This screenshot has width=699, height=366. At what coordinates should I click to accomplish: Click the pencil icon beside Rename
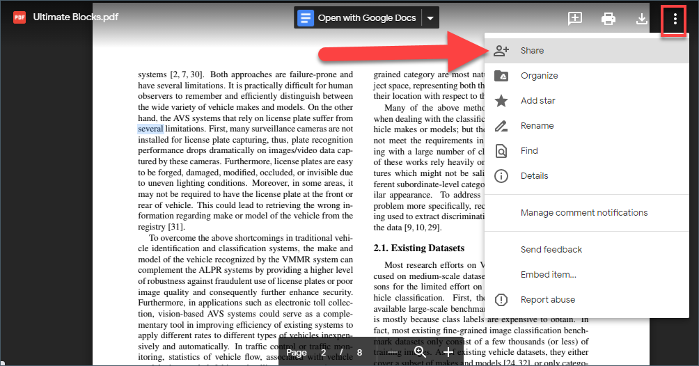(x=501, y=126)
